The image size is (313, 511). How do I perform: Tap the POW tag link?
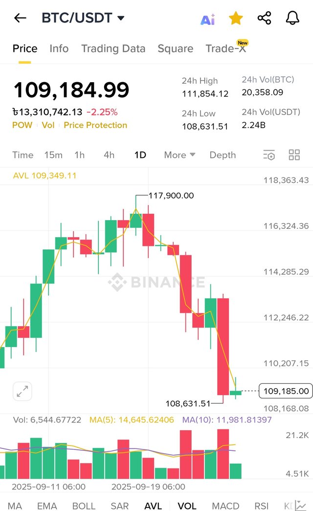[22, 125]
